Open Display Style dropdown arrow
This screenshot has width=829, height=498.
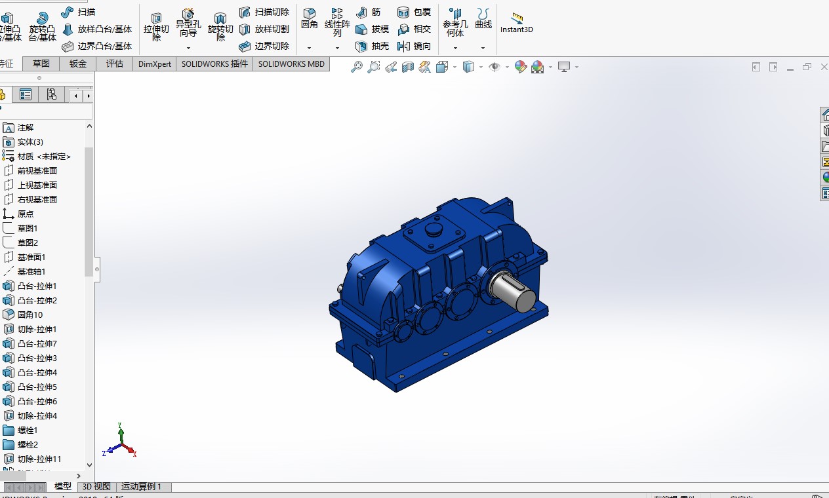pyautogui.click(x=481, y=67)
